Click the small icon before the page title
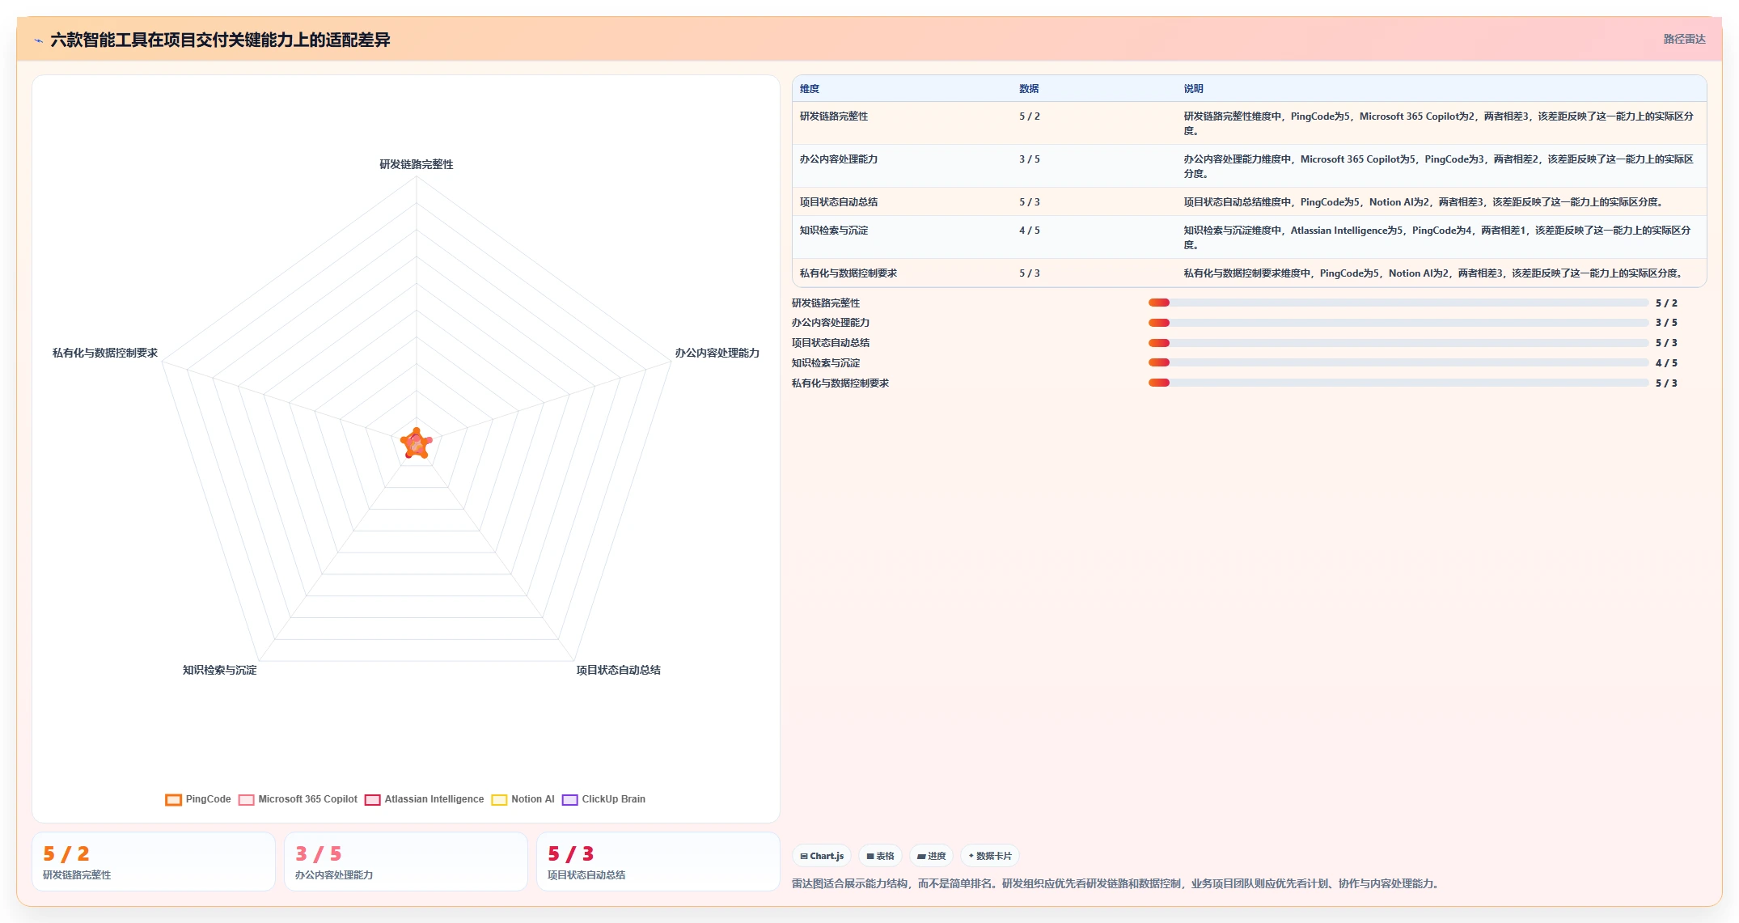This screenshot has height=923, width=1739. tap(38, 40)
